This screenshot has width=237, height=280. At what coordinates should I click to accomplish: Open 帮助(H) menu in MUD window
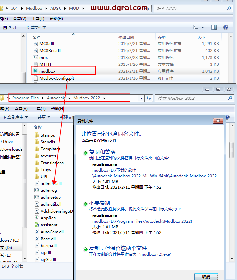coord(56,18)
